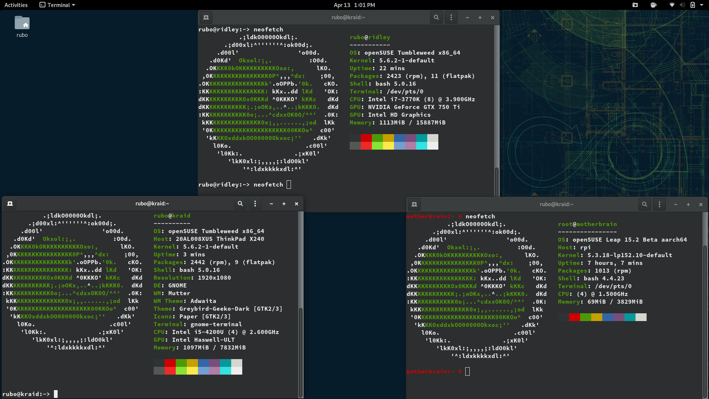Close the motherbrain terminal window
This screenshot has width=709, height=399.
point(701,204)
